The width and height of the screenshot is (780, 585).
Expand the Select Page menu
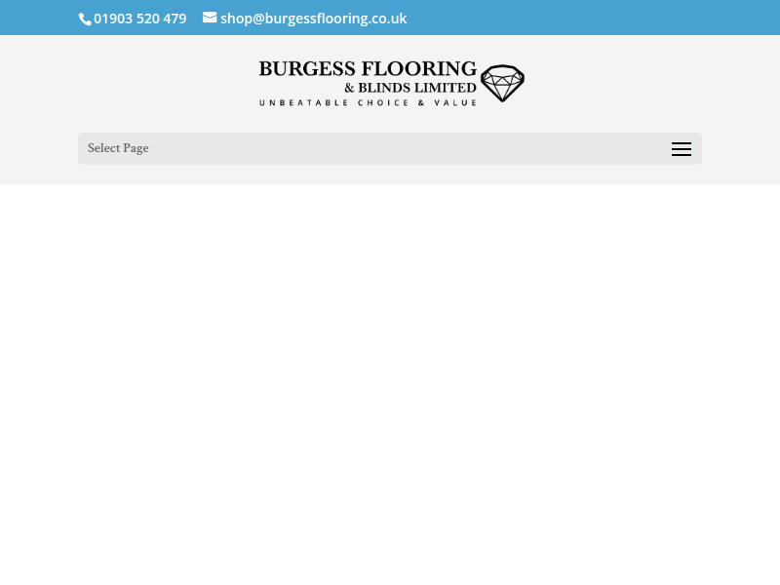coord(389,148)
